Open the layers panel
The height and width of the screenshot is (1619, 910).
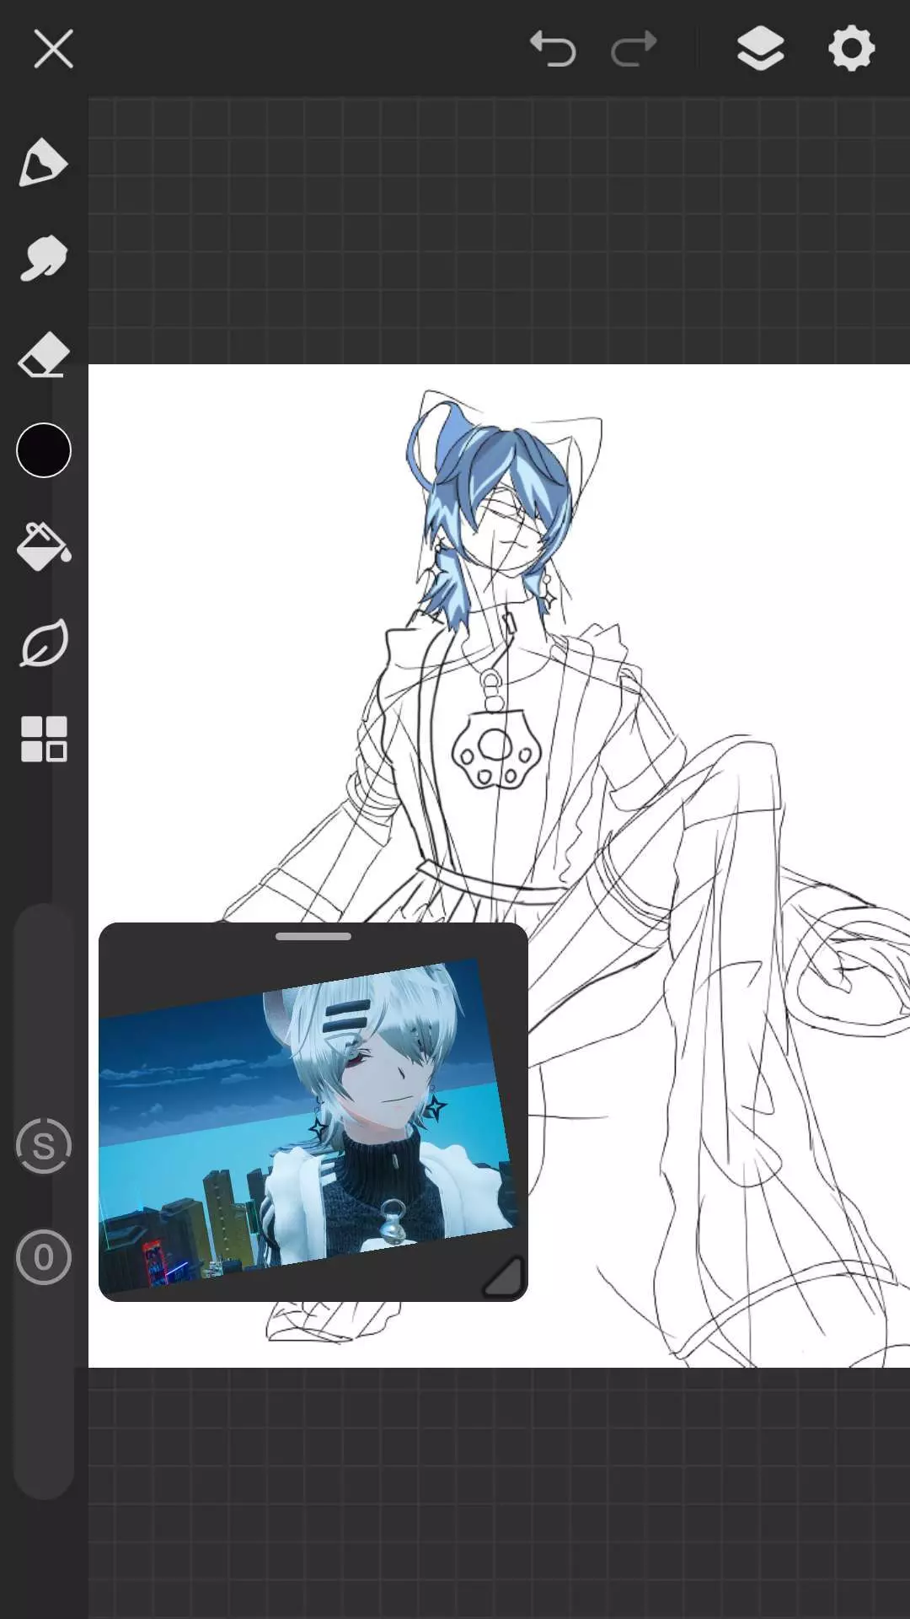click(x=760, y=48)
